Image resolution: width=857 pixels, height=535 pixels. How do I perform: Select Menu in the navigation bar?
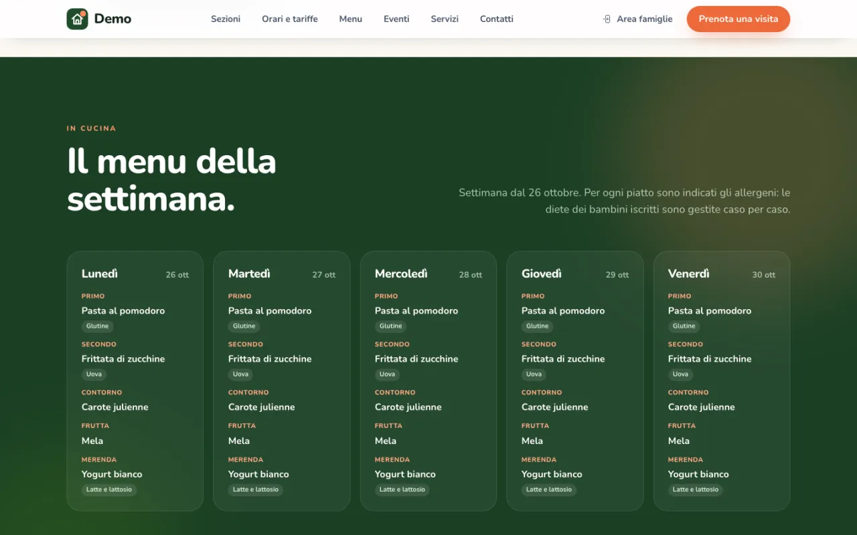point(351,19)
